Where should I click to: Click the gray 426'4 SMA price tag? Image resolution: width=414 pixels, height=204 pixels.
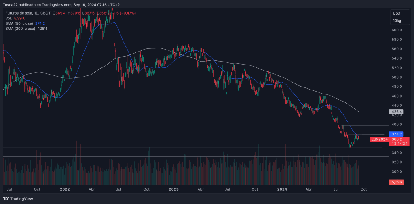(x=396, y=112)
